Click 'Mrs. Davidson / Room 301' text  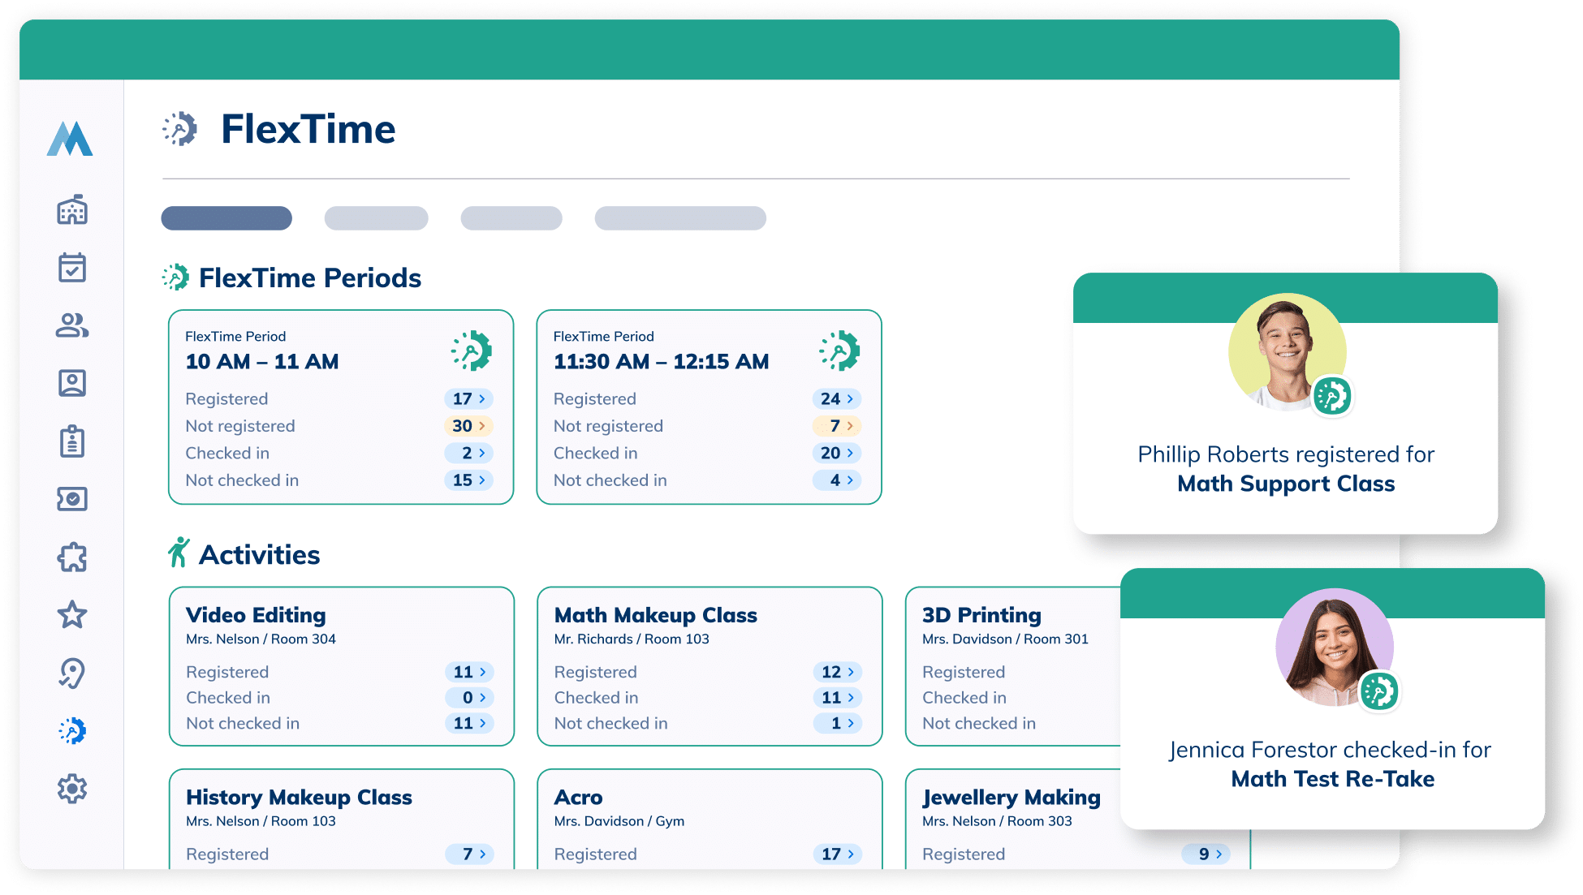1005,639
